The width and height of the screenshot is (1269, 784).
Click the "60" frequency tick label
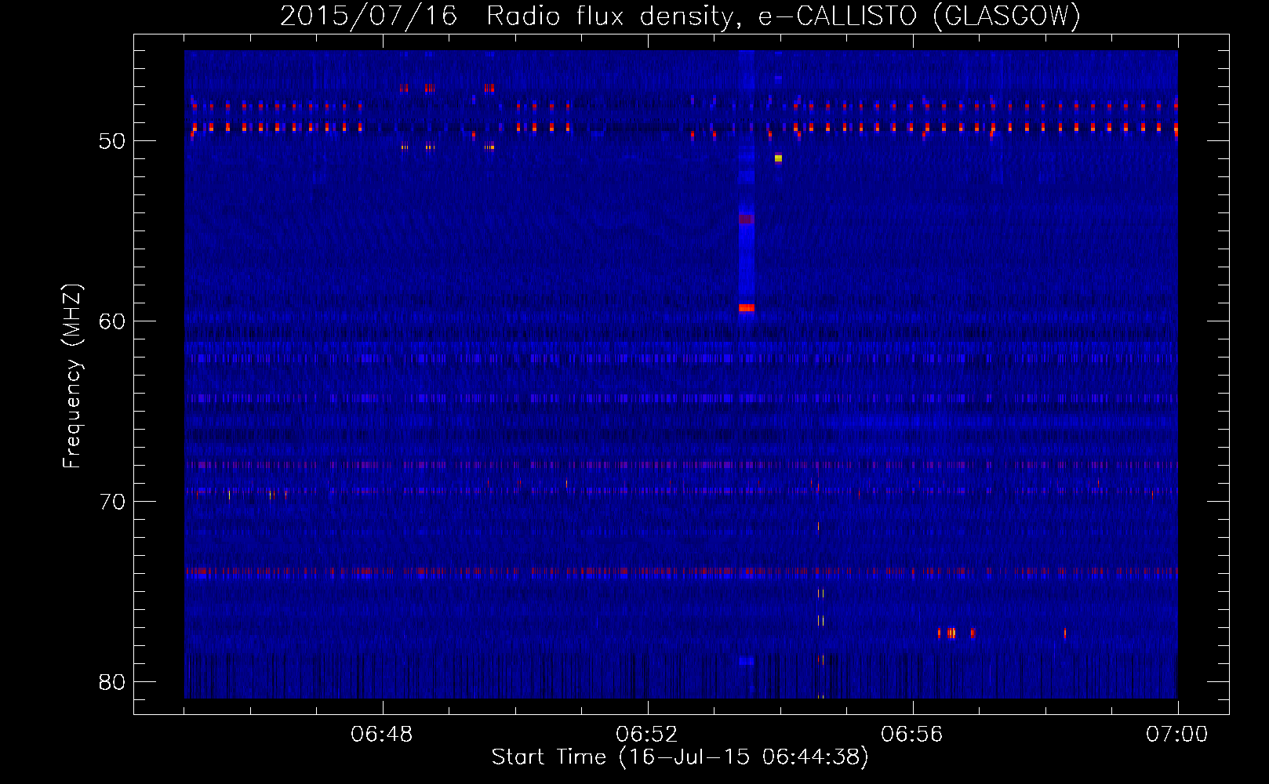click(112, 321)
